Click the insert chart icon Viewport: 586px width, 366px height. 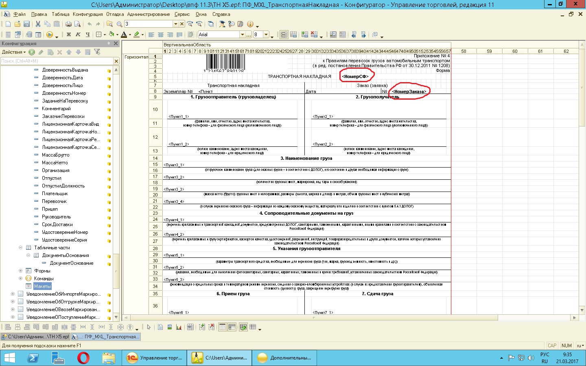pos(179,327)
